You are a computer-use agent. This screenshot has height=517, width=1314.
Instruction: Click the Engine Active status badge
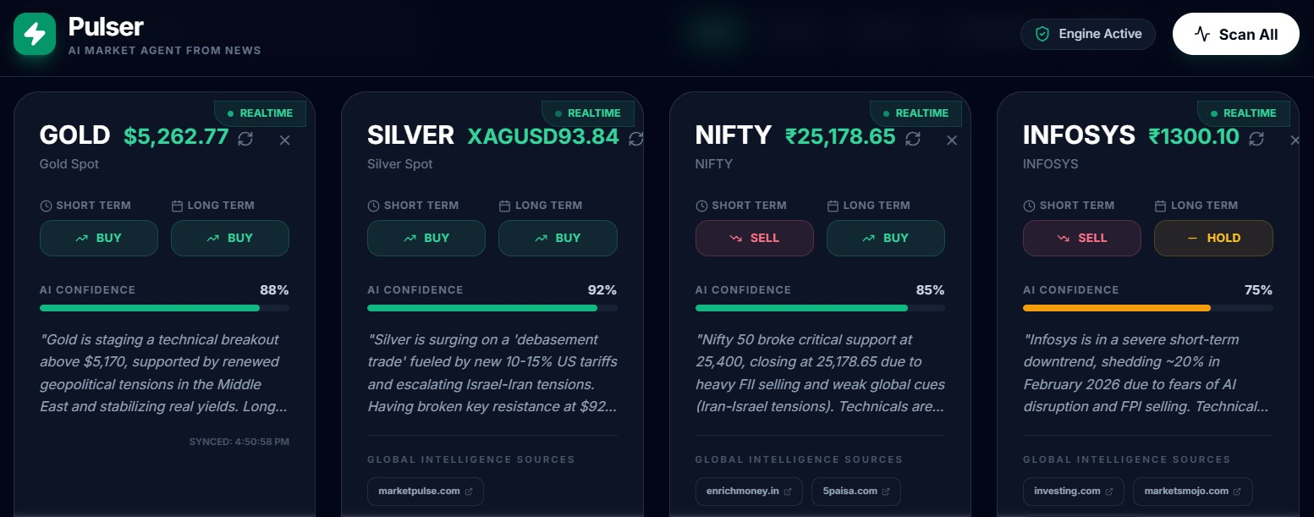[1088, 34]
